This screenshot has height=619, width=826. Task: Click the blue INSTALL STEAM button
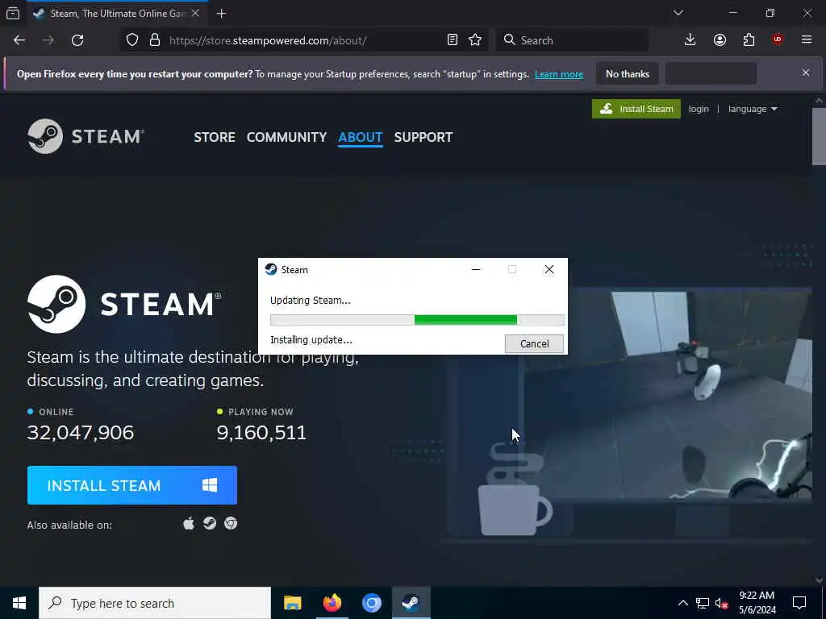click(x=132, y=485)
